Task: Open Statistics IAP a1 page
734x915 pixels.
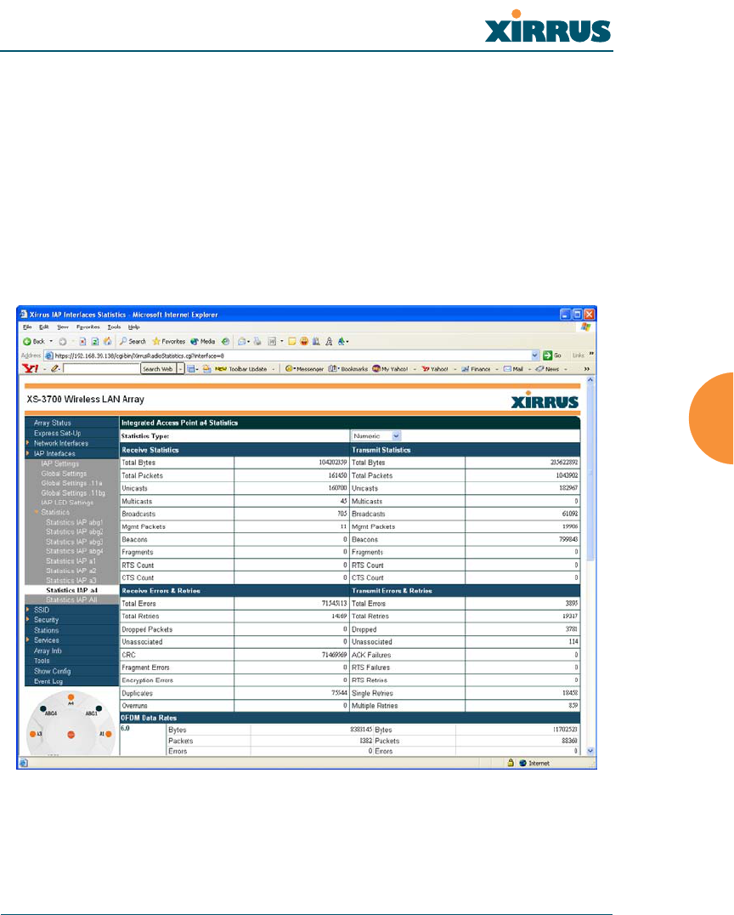Action: (71, 560)
